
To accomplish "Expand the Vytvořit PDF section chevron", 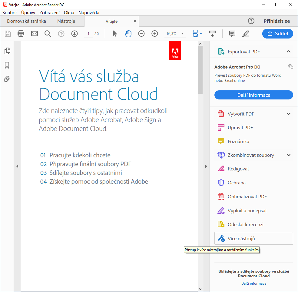I will (289, 114).
